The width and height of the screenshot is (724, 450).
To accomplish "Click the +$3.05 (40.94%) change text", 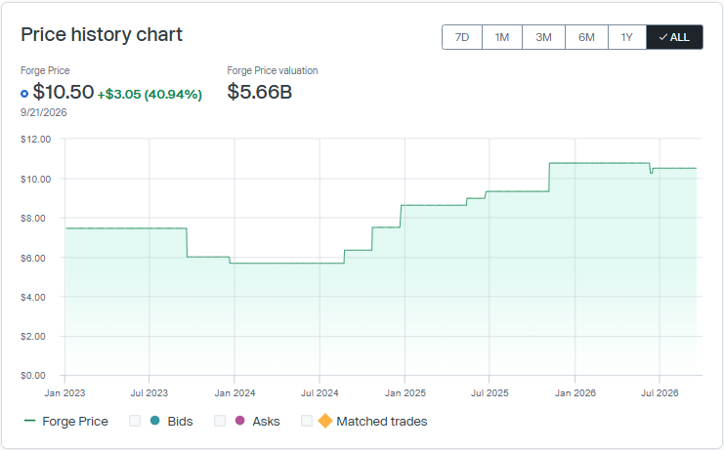I will coord(149,95).
